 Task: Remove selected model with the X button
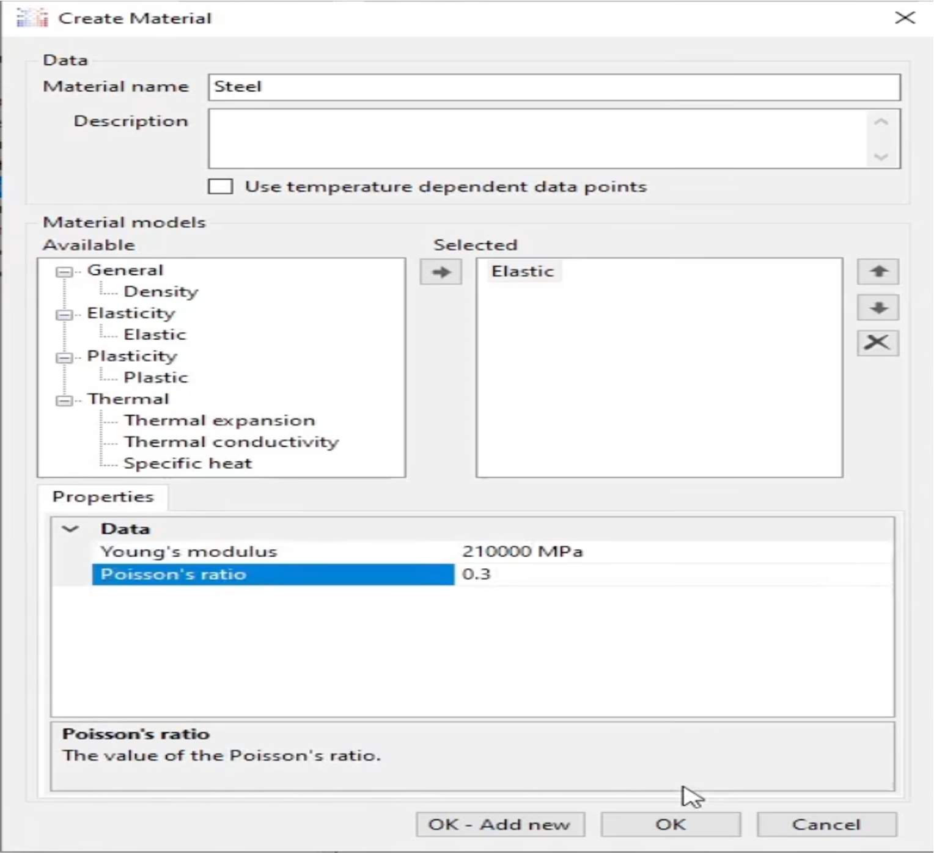tap(878, 343)
